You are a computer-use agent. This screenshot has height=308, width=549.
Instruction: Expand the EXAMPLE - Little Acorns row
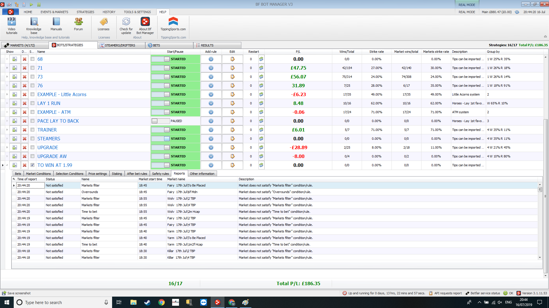coord(7,94)
